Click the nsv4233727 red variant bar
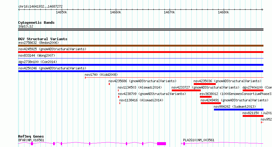This screenshot has width=272, height=147. 186,90
